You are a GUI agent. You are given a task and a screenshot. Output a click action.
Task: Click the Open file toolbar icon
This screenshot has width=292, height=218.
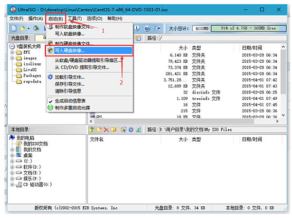click(22, 29)
